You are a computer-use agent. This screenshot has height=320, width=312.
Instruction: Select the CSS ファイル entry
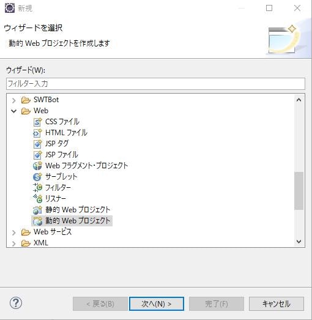62,122
